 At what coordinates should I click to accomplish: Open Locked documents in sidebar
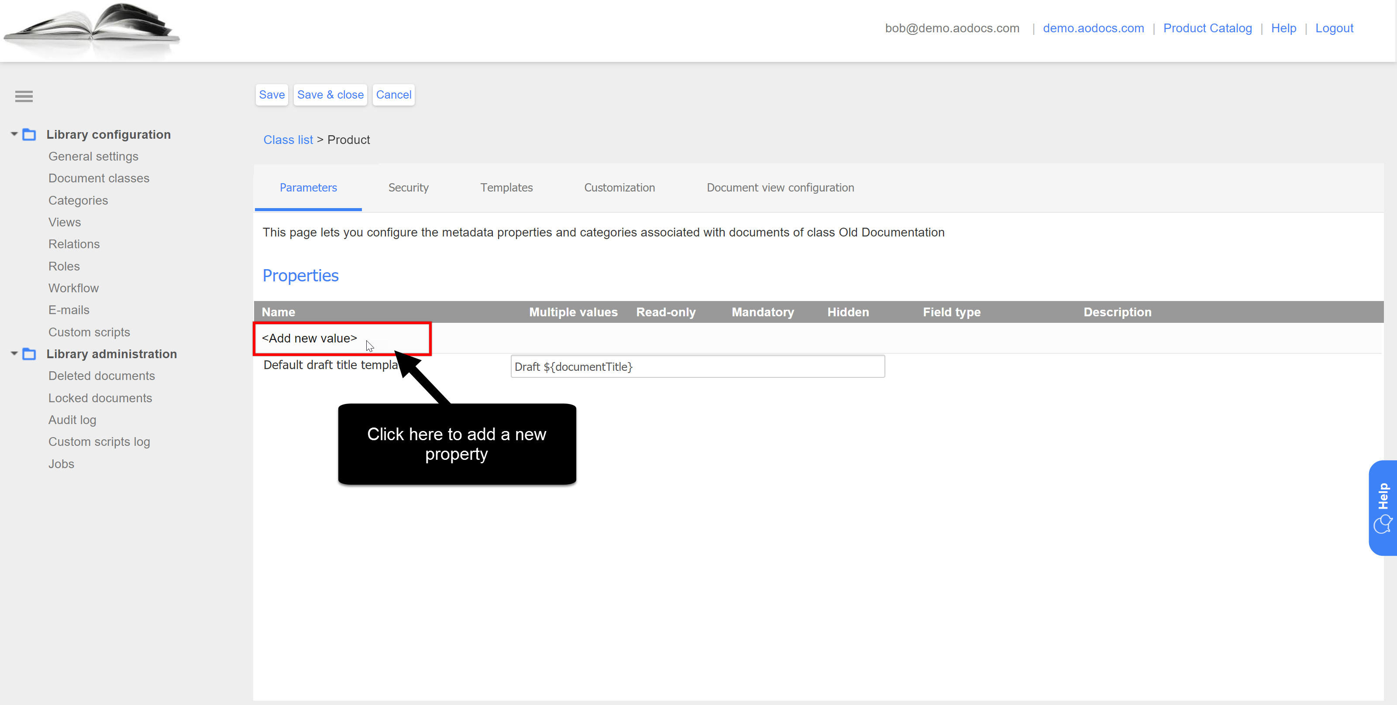(x=100, y=398)
